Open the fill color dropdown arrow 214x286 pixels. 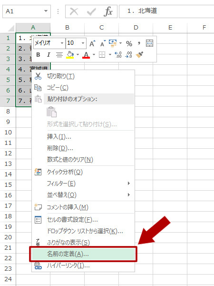click(x=78, y=54)
